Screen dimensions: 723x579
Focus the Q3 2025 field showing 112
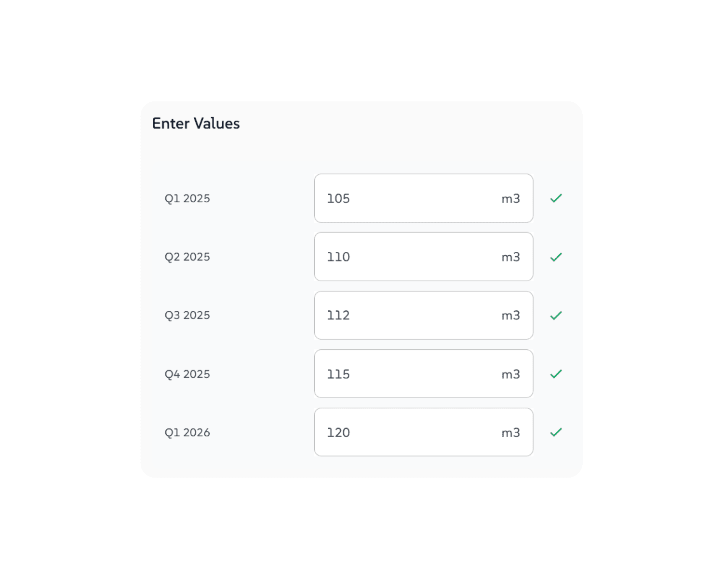pyautogui.click(x=410, y=316)
